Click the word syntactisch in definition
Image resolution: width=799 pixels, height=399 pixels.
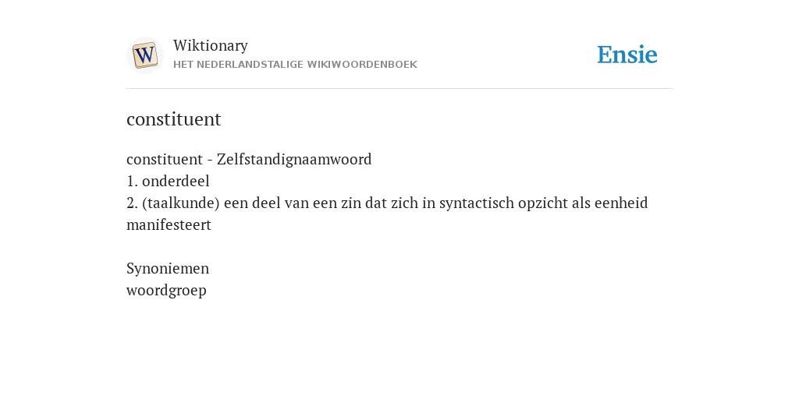477,203
